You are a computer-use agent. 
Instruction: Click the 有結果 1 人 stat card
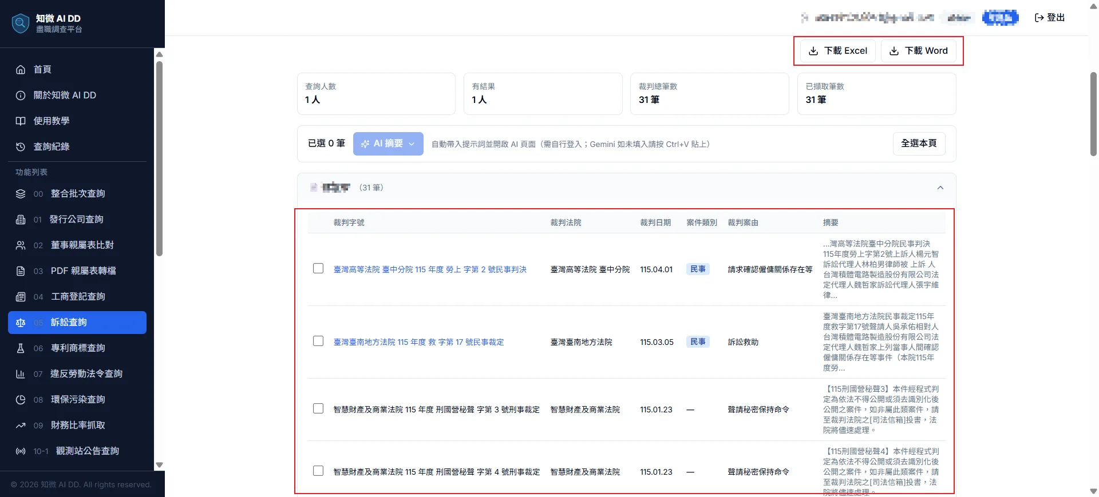(x=543, y=94)
